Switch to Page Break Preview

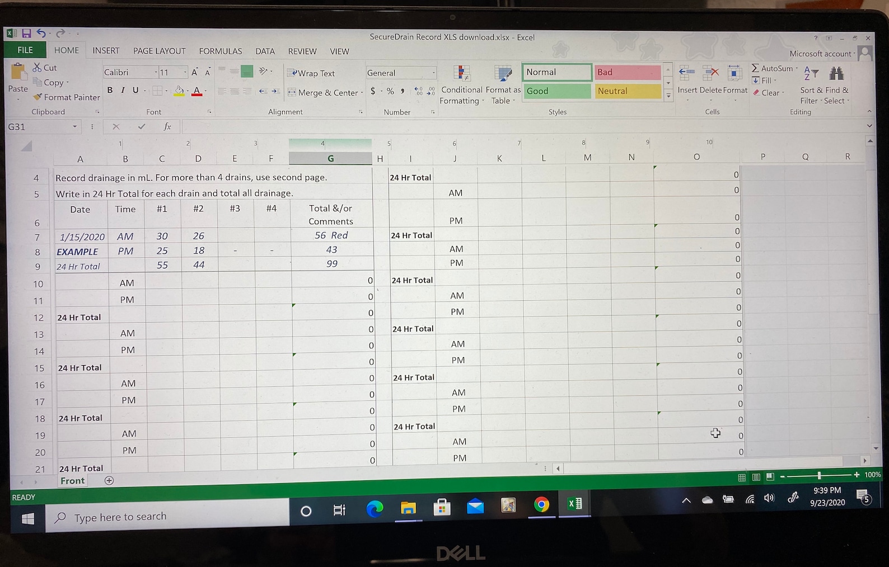tap(770, 476)
